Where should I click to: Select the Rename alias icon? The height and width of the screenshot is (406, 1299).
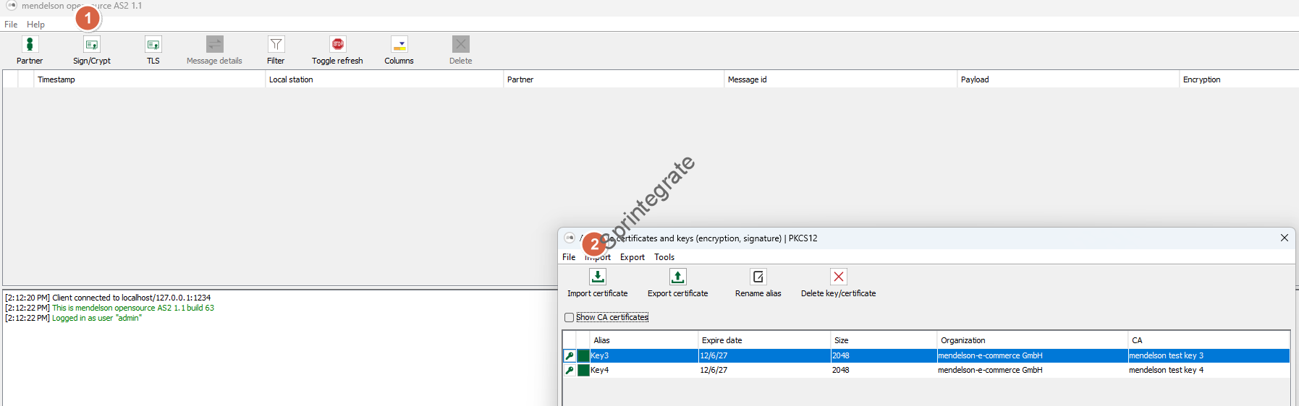coord(758,277)
